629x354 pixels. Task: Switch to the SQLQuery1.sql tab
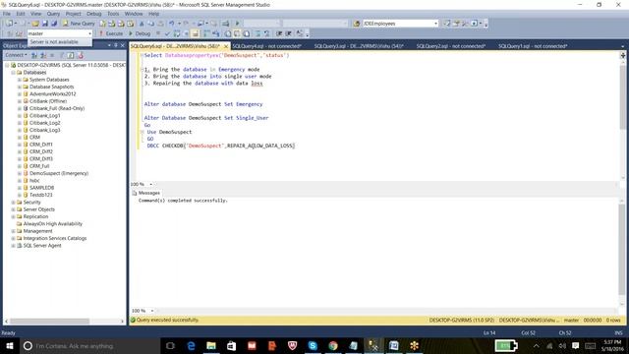(533, 46)
